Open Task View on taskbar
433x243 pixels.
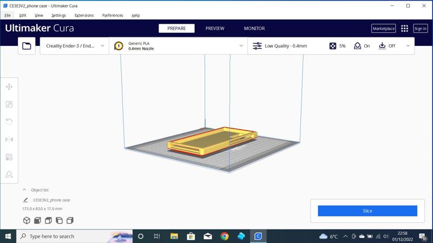(x=157, y=236)
